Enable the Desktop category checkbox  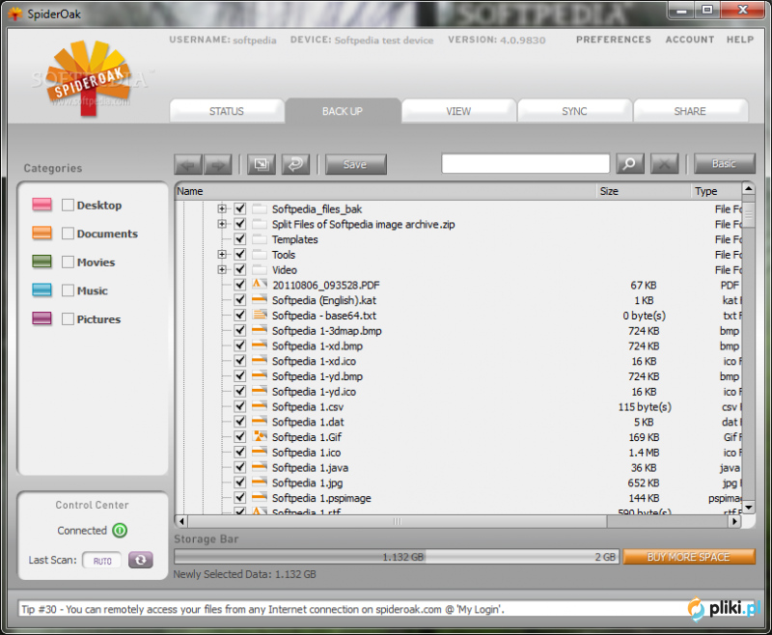pyautogui.click(x=68, y=205)
